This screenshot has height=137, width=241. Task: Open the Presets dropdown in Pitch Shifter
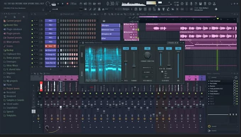[x=171, y=43]
